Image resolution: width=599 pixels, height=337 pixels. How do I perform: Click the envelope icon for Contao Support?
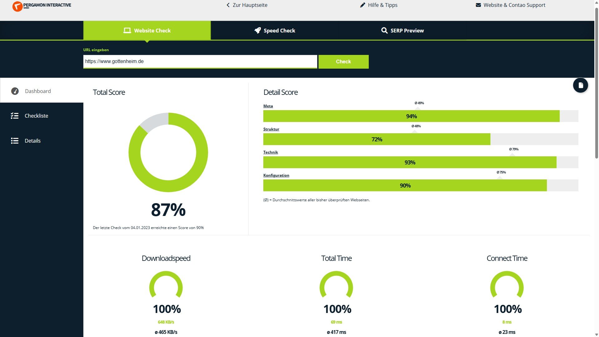pos(478,5)
